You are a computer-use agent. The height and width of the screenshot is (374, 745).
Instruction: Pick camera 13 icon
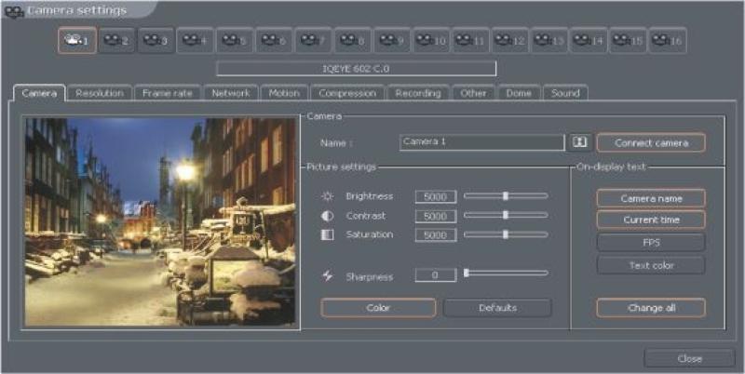point(549,41)
